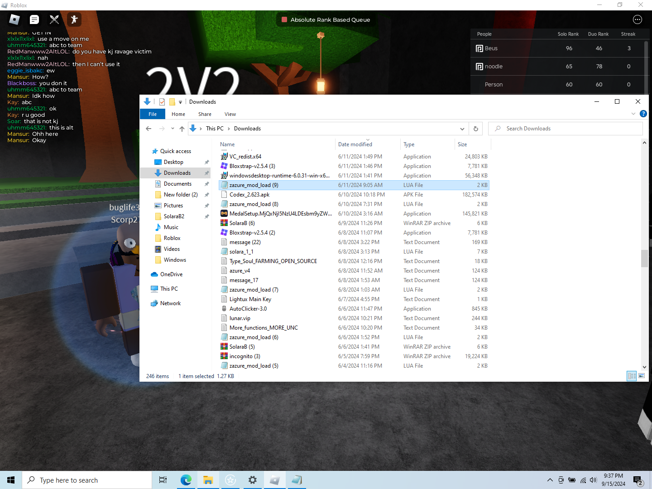This screenshot has width=652, height=489.
Task: Sort files by Type column
Action: pos(427,144)
